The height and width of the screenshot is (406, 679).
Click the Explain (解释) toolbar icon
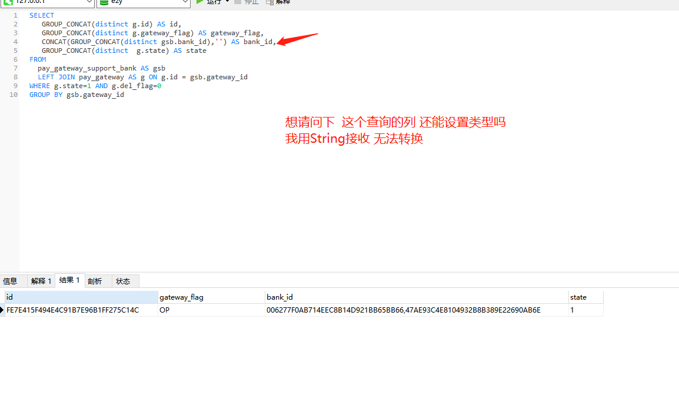(x=269, y=2)
